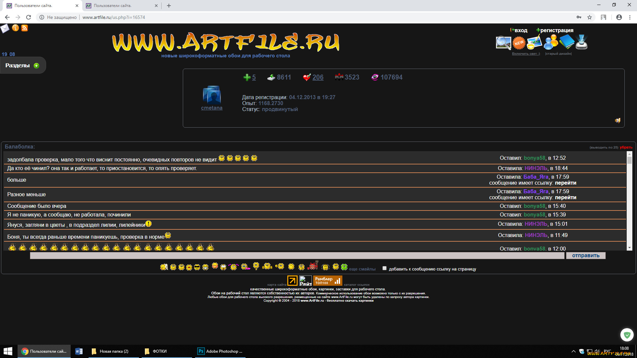Image resolution: width=637 pixels, height=358 pixels.
Task: Hide chat via 'убрать' link
Action: coord(626,147)
